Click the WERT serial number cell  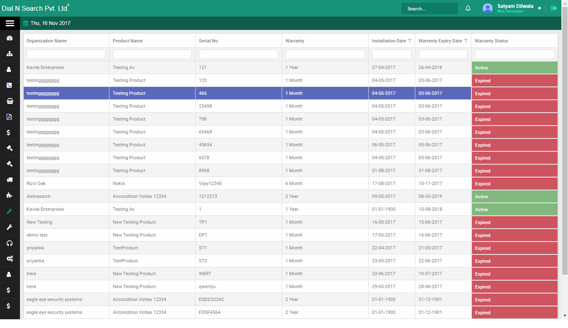coord(238,274)
